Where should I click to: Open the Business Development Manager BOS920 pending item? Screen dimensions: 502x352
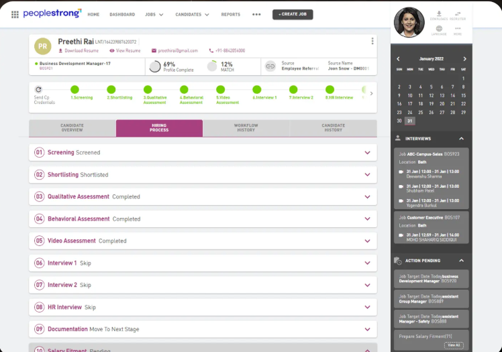point(432,279)
